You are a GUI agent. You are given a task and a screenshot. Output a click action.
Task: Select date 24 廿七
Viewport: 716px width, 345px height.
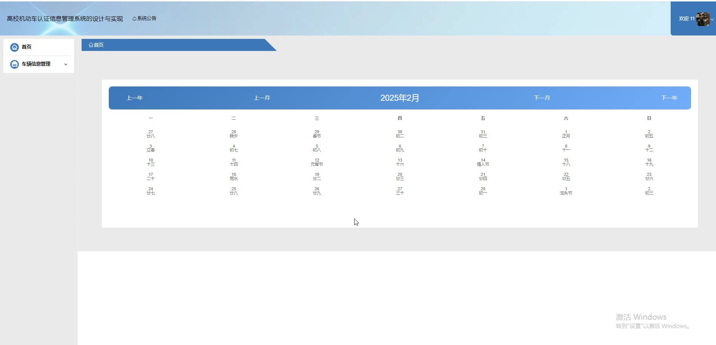tap(151, 191)
